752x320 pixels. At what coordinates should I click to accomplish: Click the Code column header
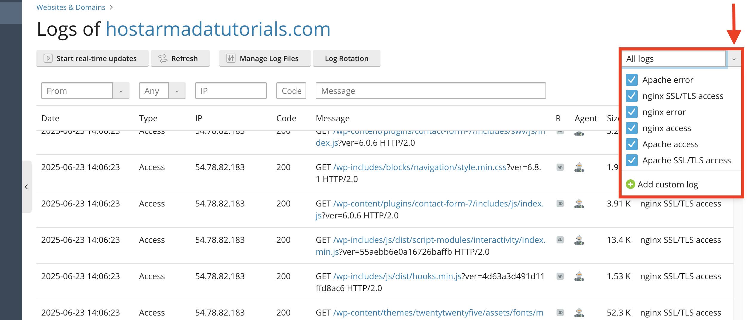pos(286,118)
